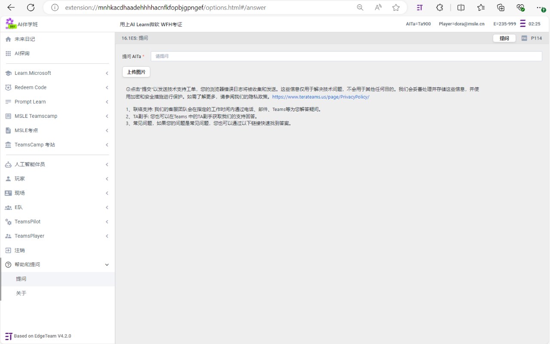
Task: Open the EdgeTeam extension icon in toolbar
Action: pos(420,7)
